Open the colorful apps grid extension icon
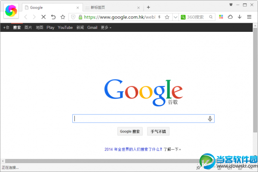This screenshot has height=172, width=258. [221, 17]
